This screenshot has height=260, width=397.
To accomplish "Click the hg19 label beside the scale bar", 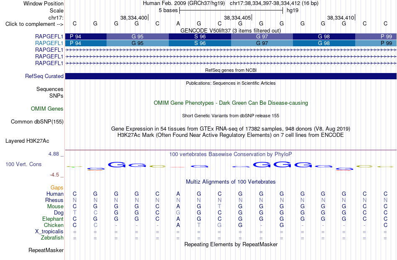I will (293, 10).
